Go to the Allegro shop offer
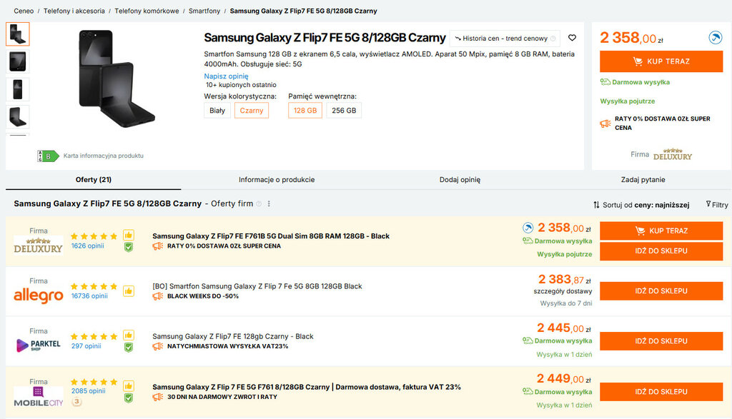This screenshot has height=419, width=732. 661,291
